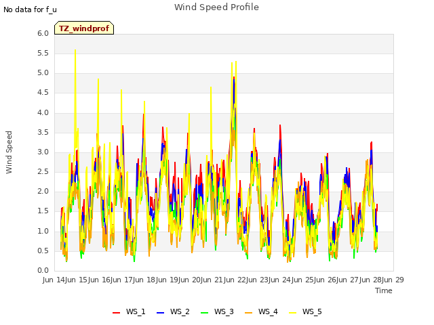434x325 pixels.
Task: Select the WS_3 legend label
Action: [224, 311]
